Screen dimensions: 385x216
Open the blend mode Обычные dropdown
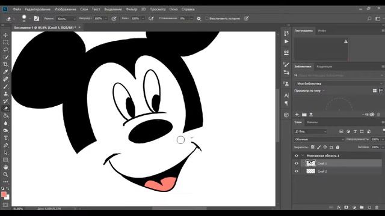319,139
